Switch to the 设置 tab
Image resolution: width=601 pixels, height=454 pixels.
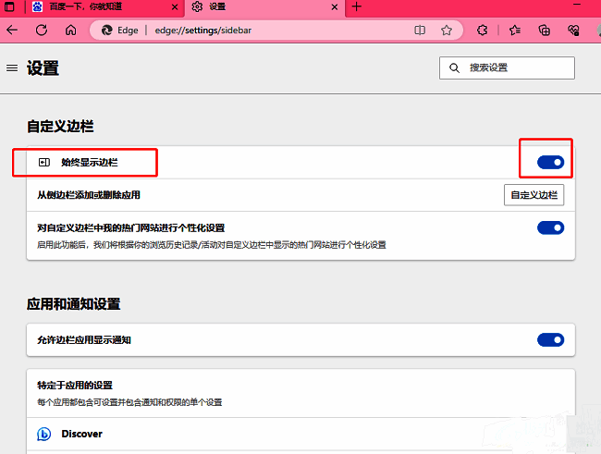265,6
